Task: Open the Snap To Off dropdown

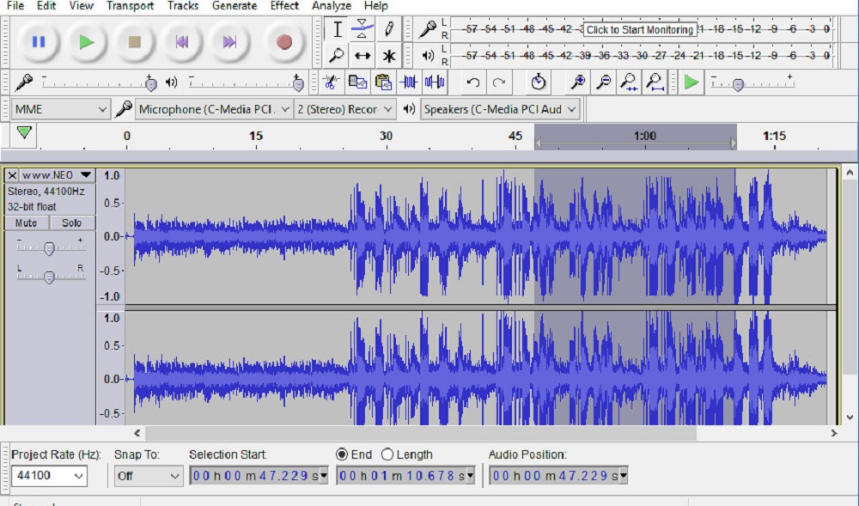Action: [148, 476]
